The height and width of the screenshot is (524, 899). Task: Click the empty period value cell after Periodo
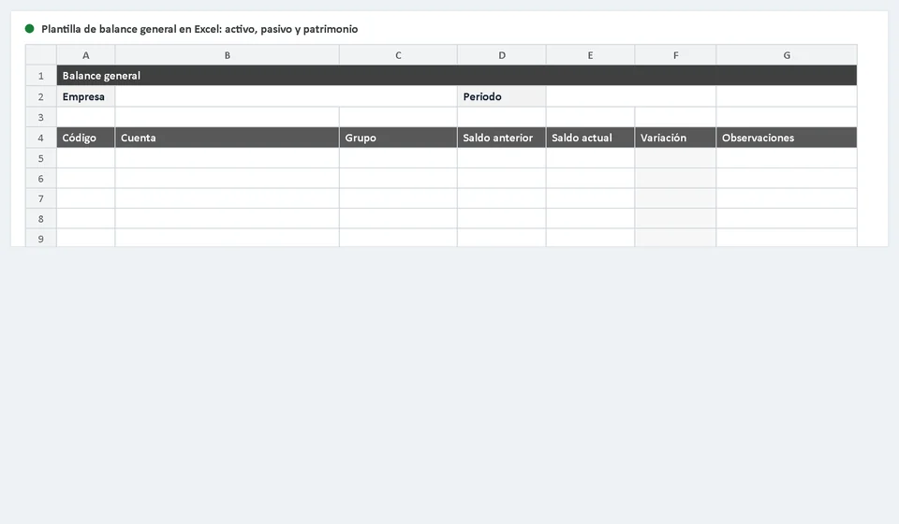(x=631, y=96)
